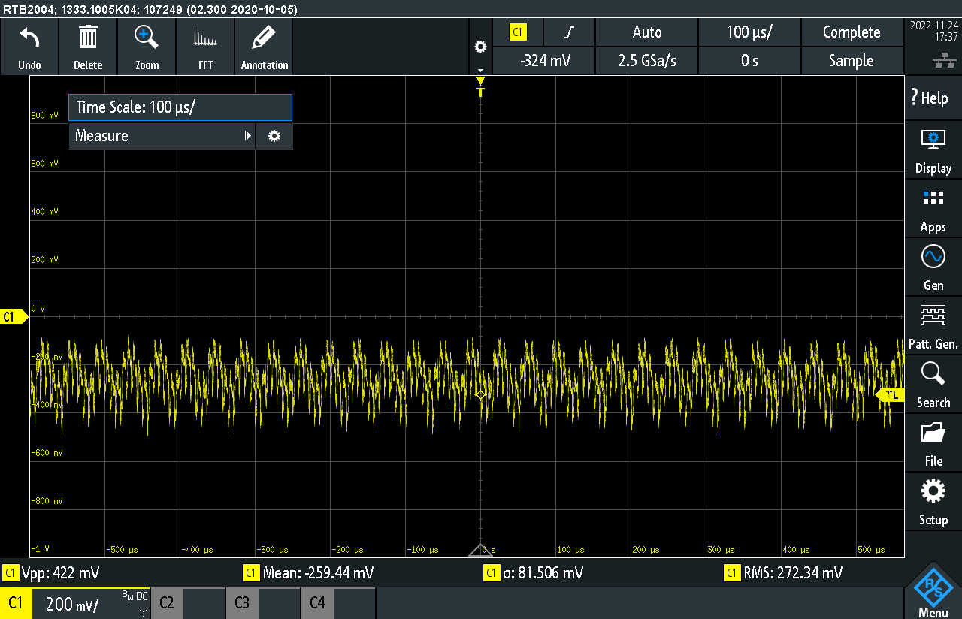Click the Sample acquisition mode button
This screenshot has height=619, width=962.
click(x=851, y=61)
